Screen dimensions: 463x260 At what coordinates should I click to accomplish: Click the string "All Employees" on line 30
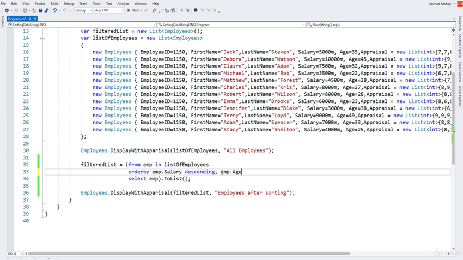(246, 150)
